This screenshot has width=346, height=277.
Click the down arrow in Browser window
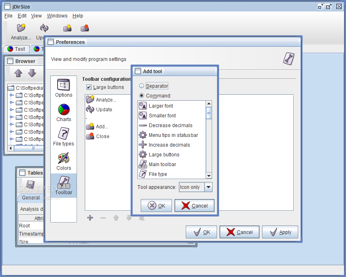32,73
